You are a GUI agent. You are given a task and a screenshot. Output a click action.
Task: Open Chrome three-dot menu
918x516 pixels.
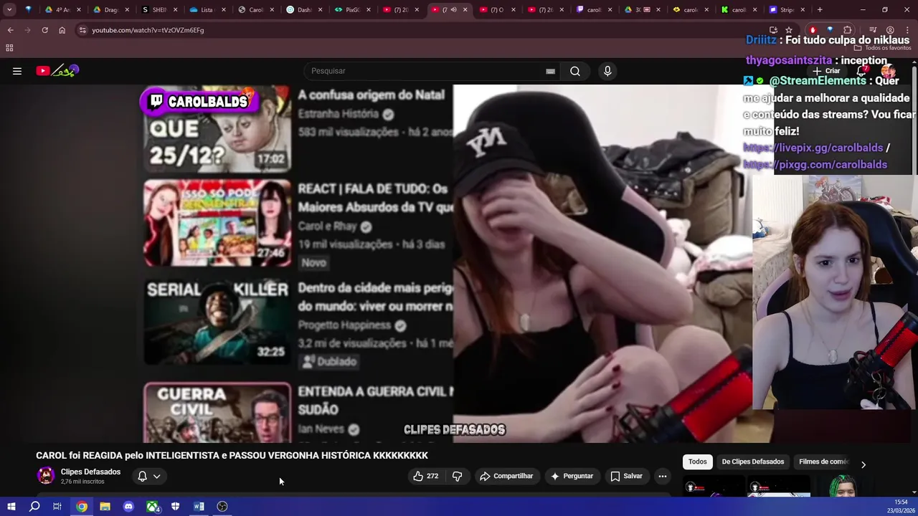(x=907, y=30)
